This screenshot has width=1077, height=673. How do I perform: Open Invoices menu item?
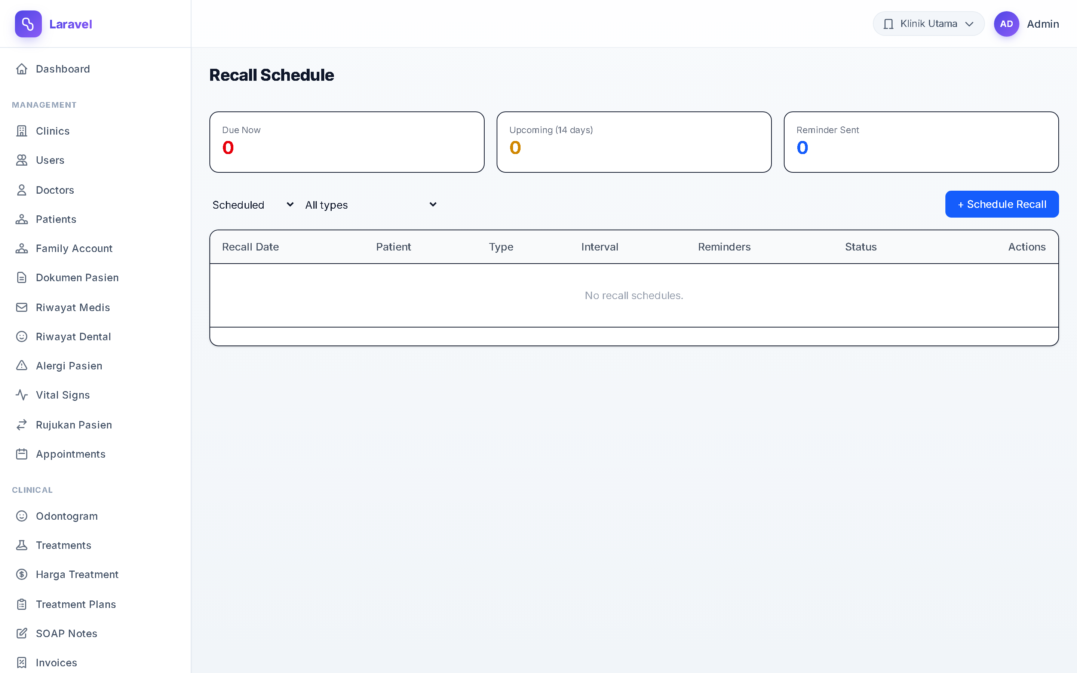click(95, 663)
